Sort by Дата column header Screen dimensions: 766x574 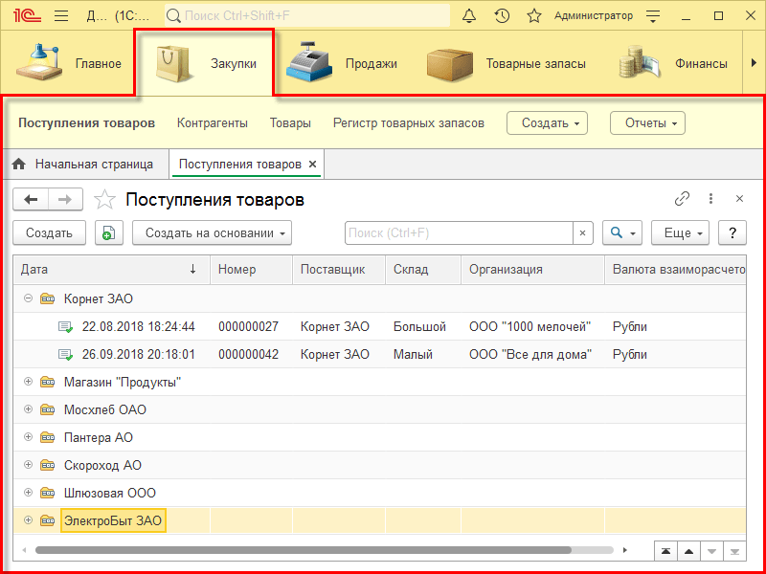point(112,270)
